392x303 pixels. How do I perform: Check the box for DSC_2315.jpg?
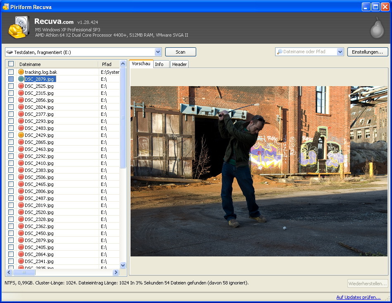click(x=11, y=93)
